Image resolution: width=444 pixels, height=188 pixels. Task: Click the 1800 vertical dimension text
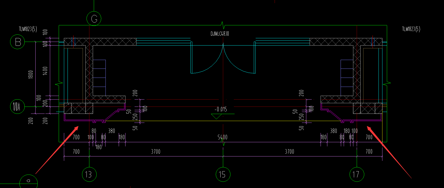(x=31, y=75)
